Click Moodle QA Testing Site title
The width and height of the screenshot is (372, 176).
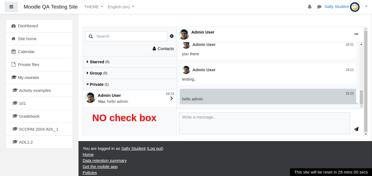coord(51,7)
